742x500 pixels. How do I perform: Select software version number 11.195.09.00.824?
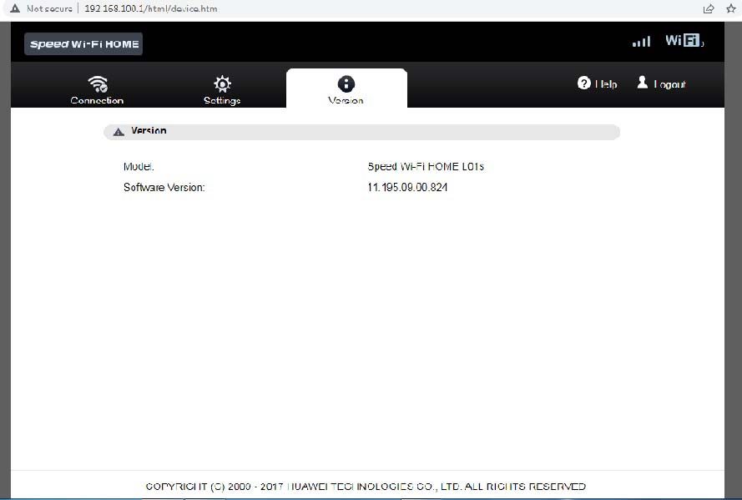[407, 187]
